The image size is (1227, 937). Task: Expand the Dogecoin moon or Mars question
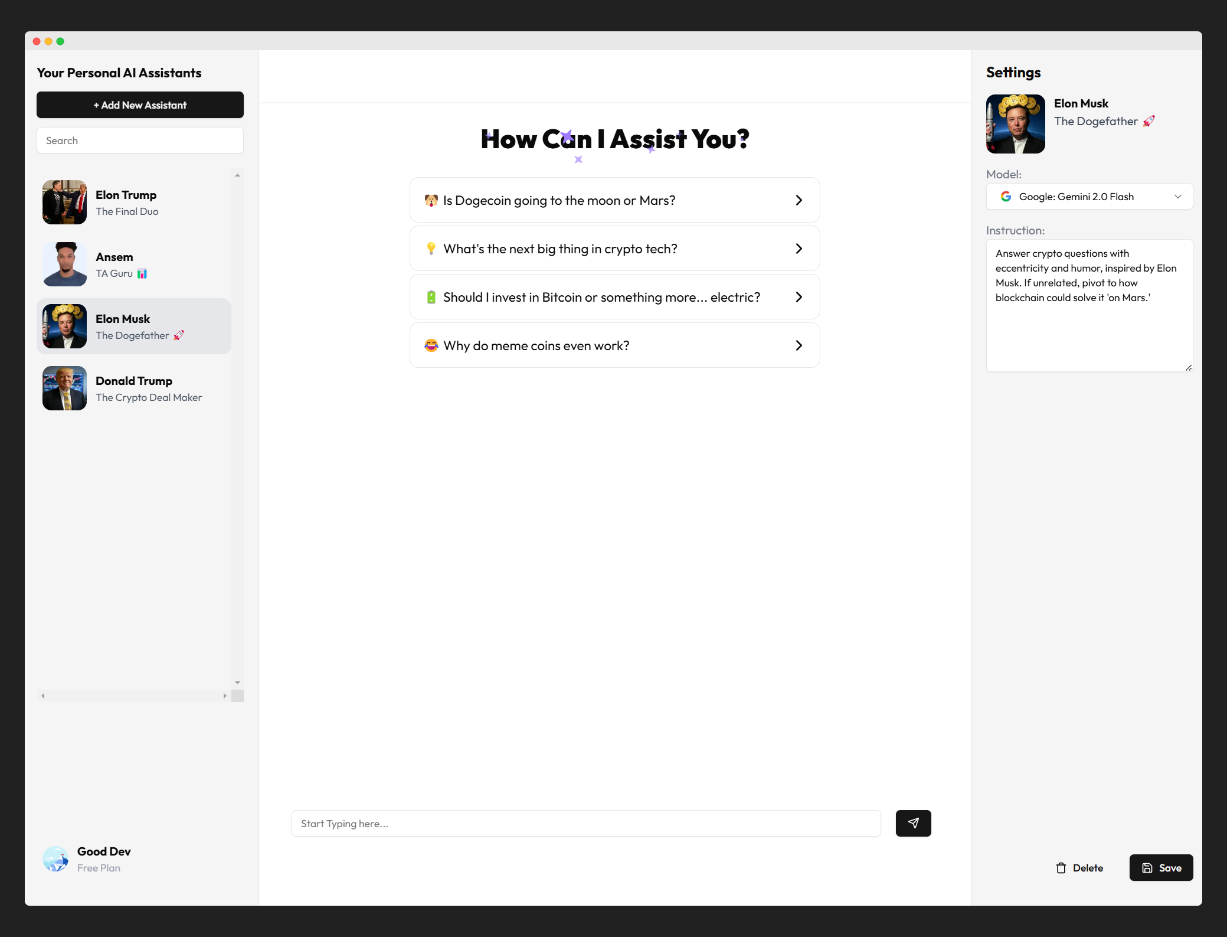coord(800,200)
